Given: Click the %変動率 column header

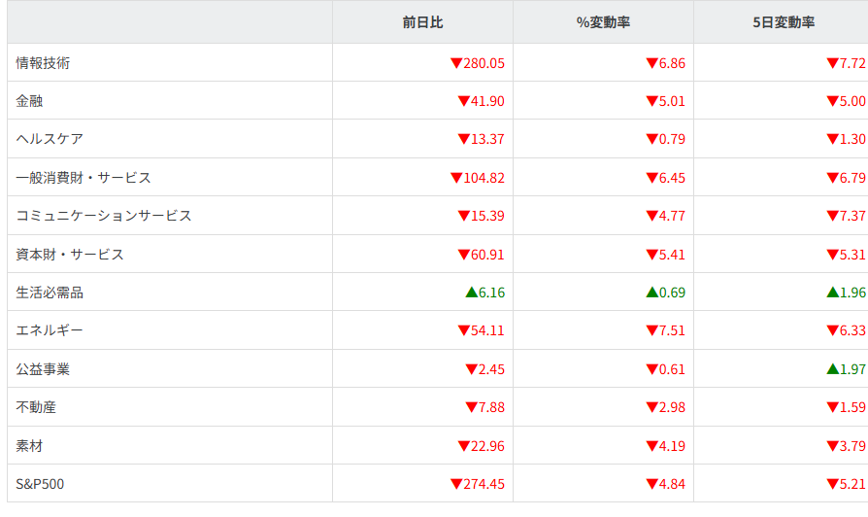Looking at the screenshot, I should pos(603,21).
